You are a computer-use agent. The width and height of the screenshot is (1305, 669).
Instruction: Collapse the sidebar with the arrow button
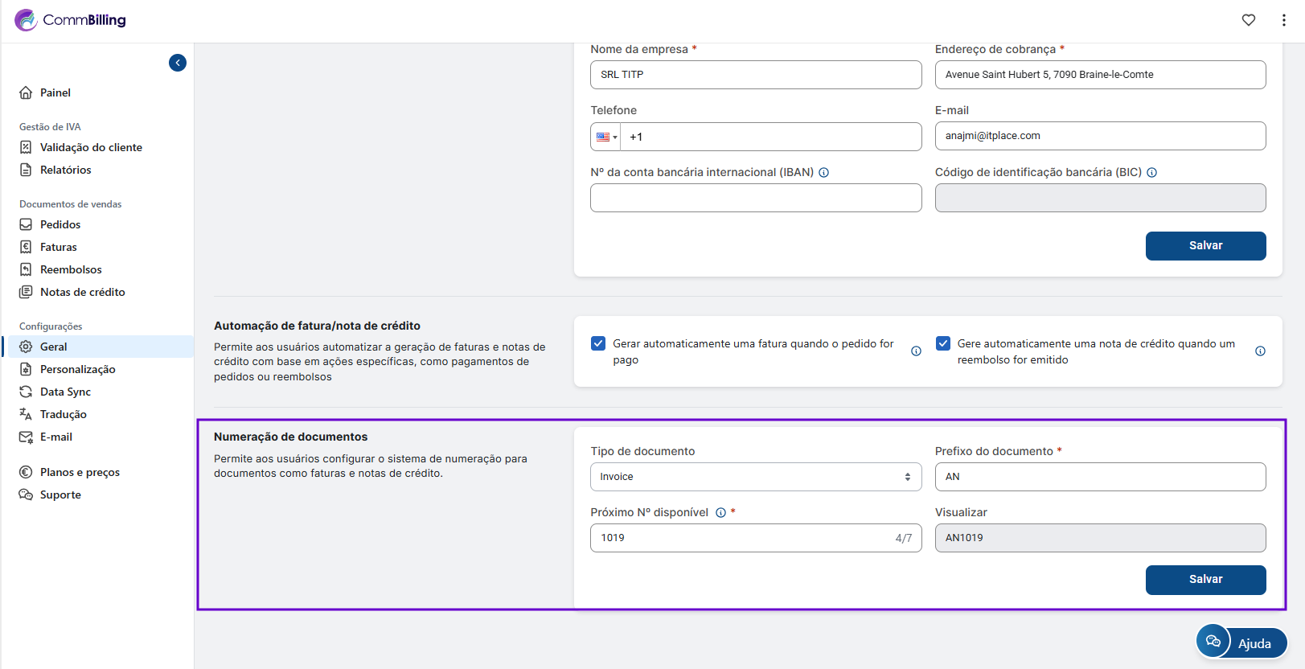pyautogui.click(x=178, y=63)
